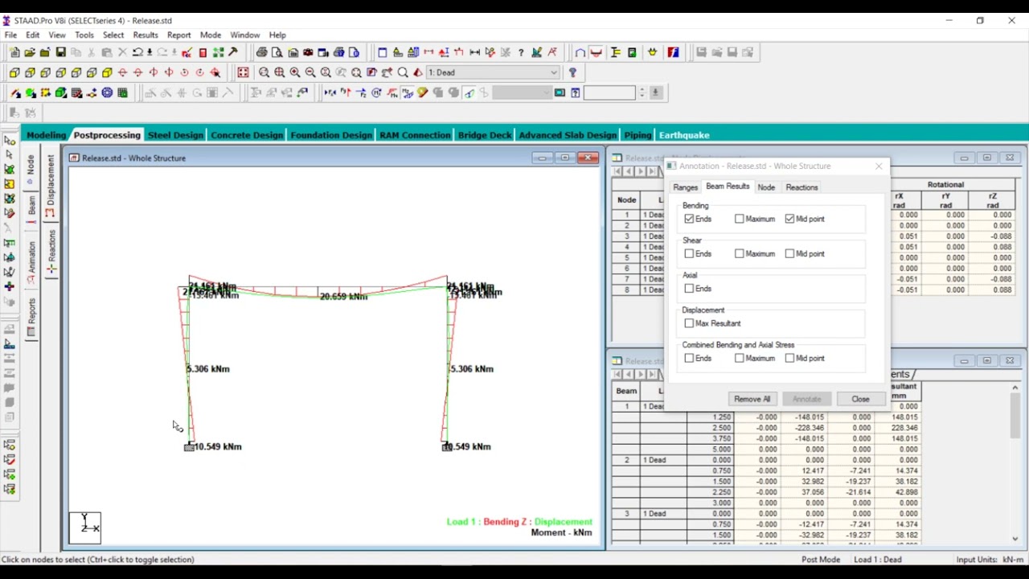Viewport: 1029px width, 579px height.
Task: Switch to the Steel Design tab
Action: coord(175,135)
